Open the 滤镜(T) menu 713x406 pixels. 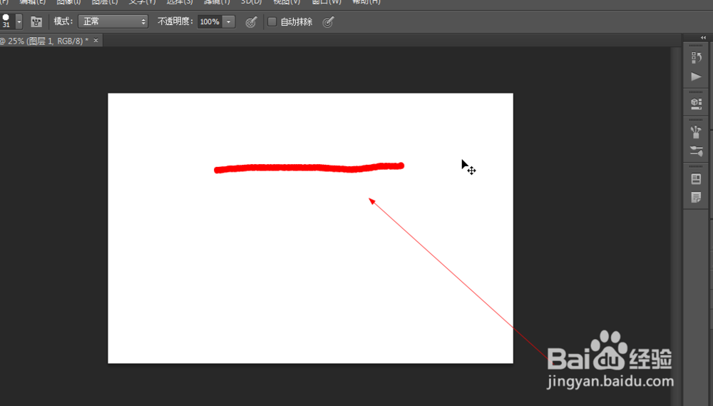pos(217,2)
